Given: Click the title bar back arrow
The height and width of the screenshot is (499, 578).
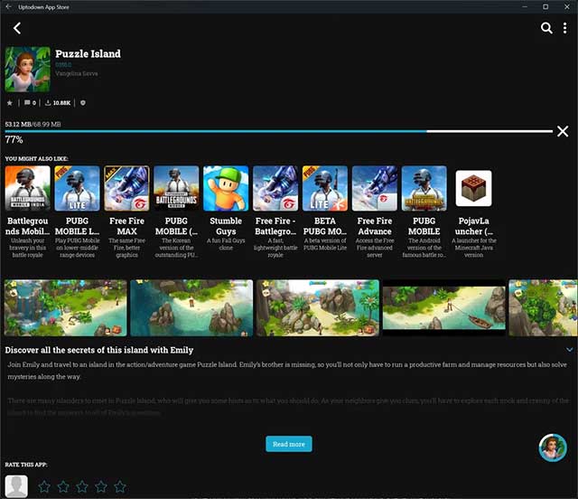Looking at the screenshot, I should tap(8, 6).
